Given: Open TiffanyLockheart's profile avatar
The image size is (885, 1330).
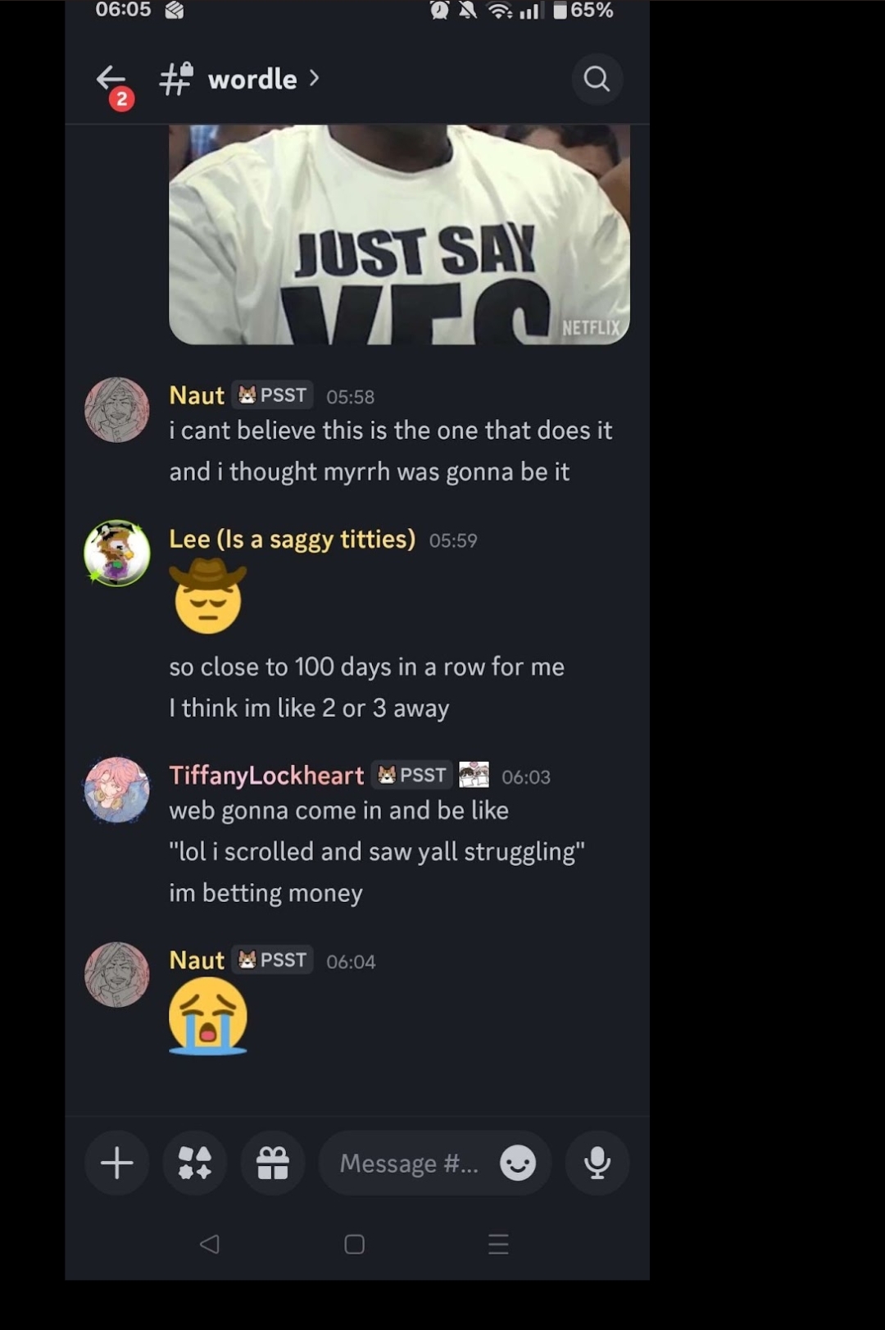Looking at the screenshot, I should 117,790.
